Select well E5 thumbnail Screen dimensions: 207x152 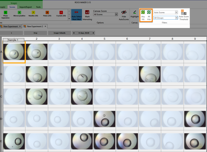(x=104, y=141)
